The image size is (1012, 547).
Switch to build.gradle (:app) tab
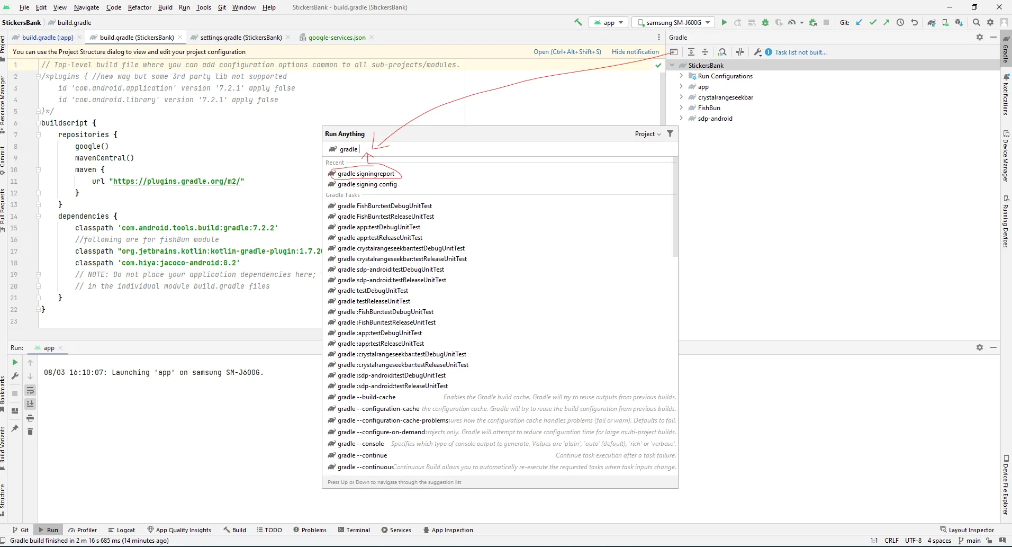pyautogui.click(x=47, y=37)
